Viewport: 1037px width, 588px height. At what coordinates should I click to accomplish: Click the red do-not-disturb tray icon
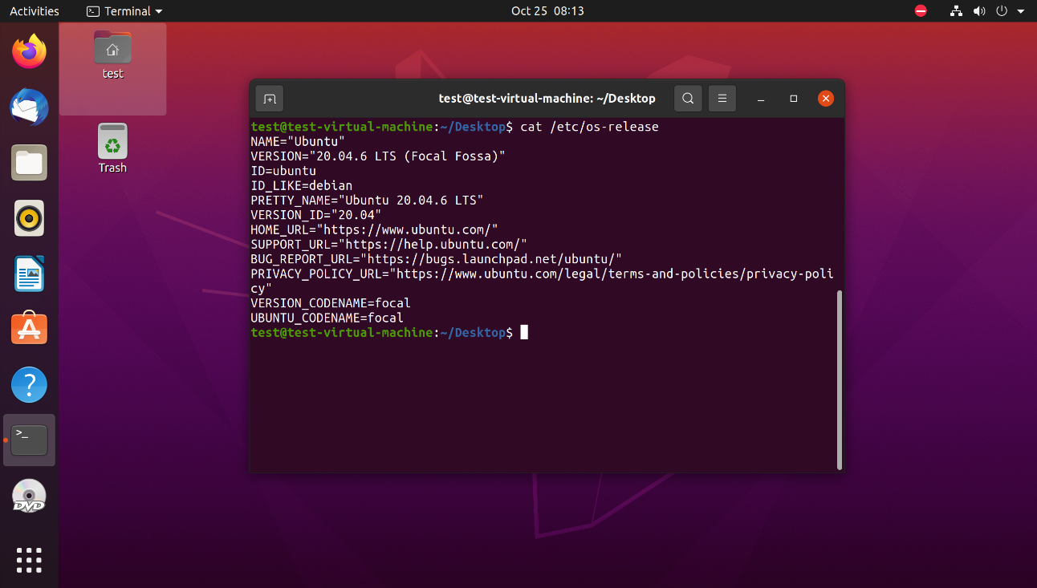[921, 11]
